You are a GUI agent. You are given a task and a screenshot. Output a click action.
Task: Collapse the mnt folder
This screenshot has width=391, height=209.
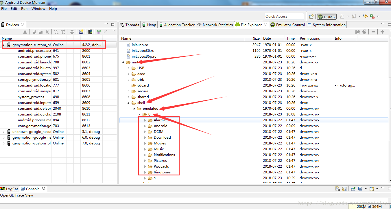click(x=123, y=62)
